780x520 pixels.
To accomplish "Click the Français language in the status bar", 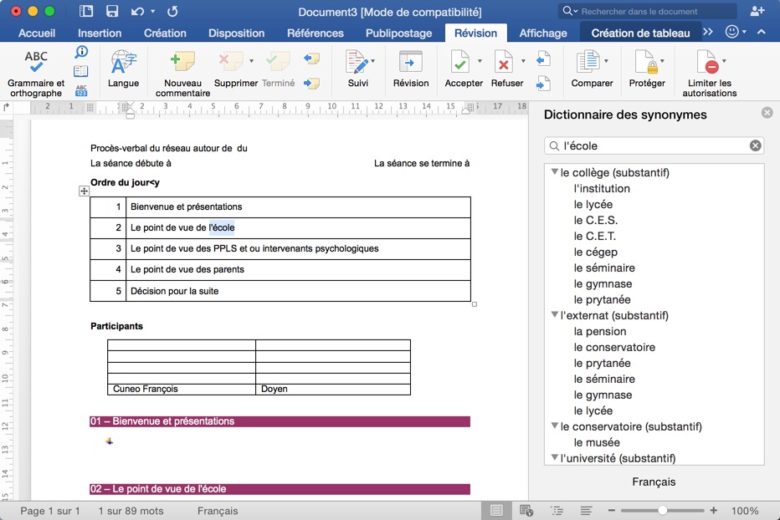I will click(218, 511).
